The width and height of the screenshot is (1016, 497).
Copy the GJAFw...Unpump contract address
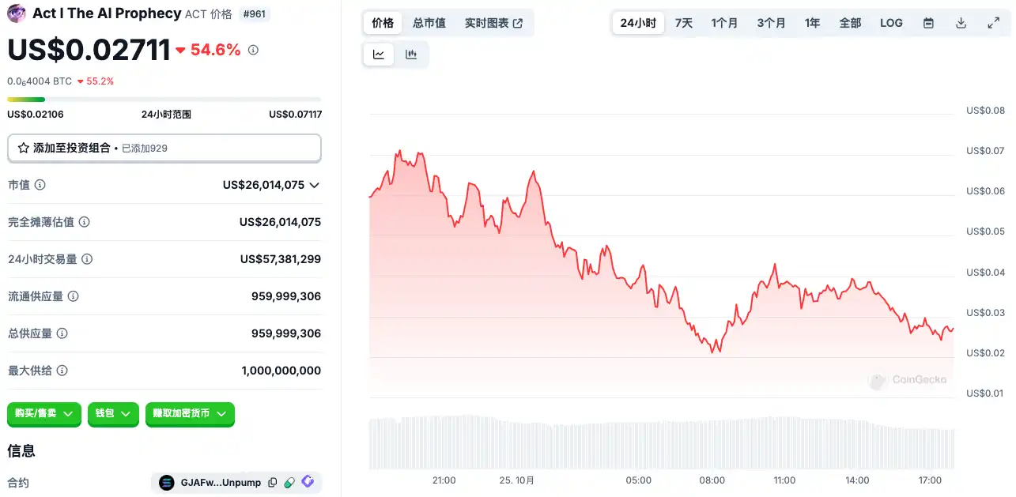tap(273, 483)
